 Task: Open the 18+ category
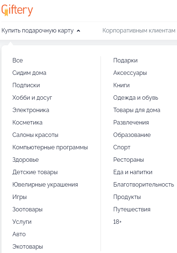[117, 222]
